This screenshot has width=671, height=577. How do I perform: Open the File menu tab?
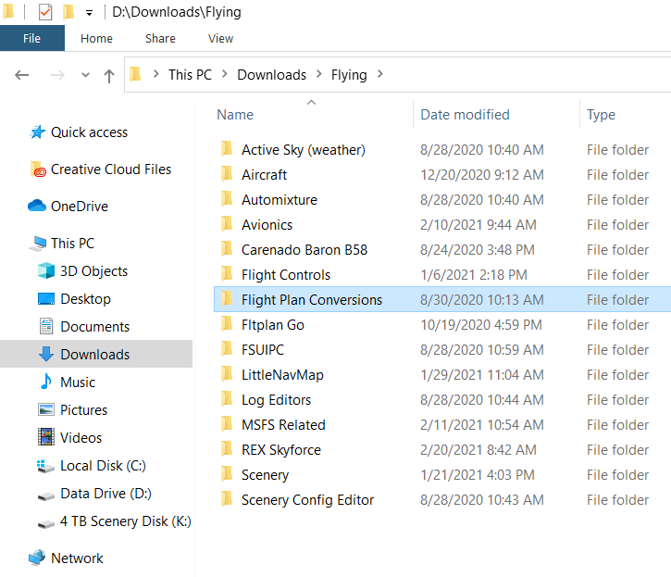[x=32, y=38]
